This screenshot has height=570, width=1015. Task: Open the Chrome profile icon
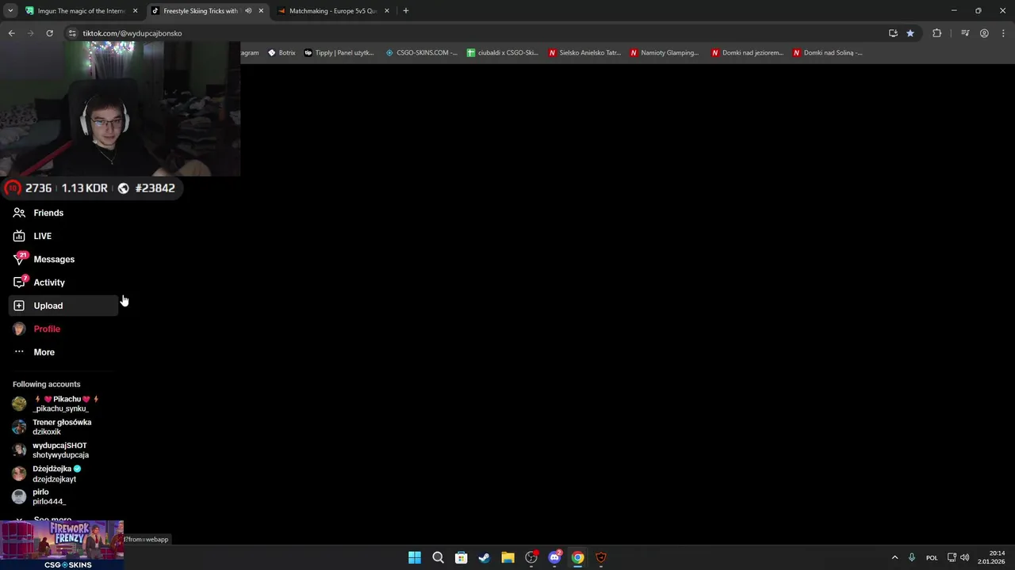point(984,33)
